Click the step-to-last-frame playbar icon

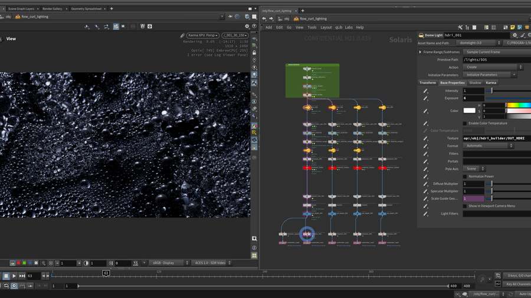[22, 276]
